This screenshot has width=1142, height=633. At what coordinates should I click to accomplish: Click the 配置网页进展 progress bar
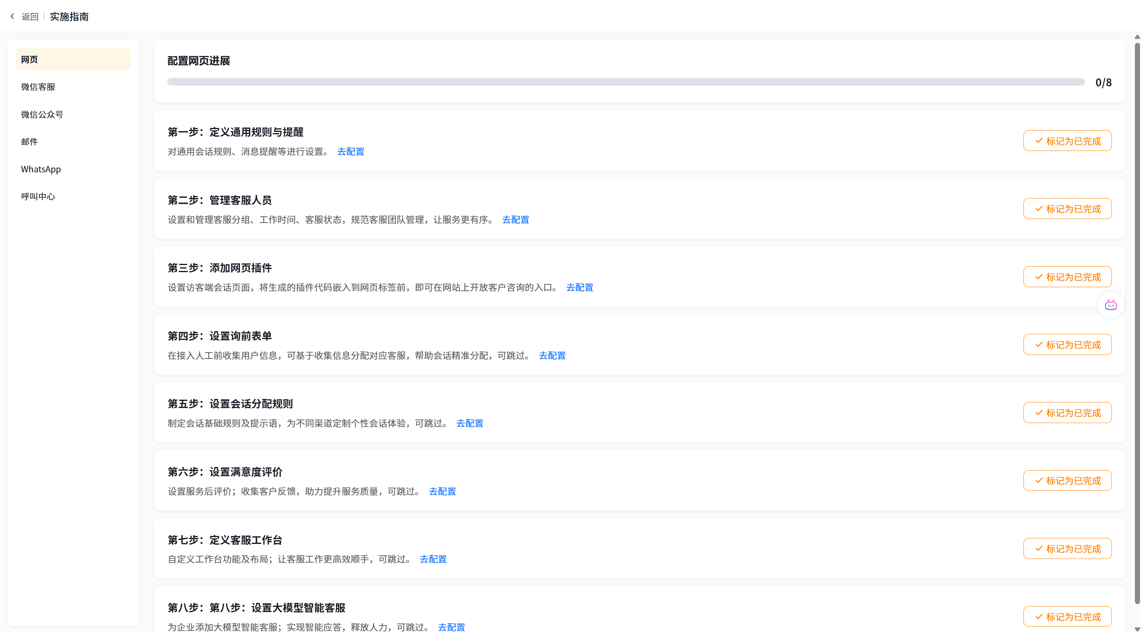[x=626, y=82]
